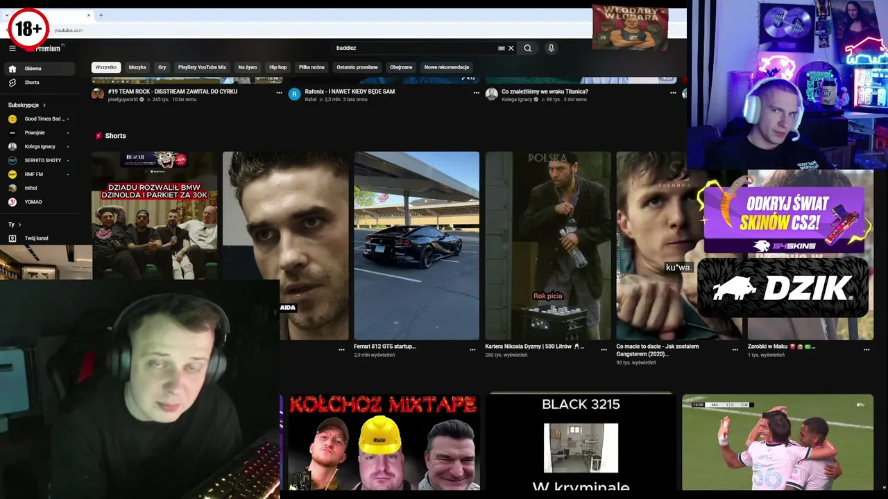Click the Główna home icon

pos(12,69)
